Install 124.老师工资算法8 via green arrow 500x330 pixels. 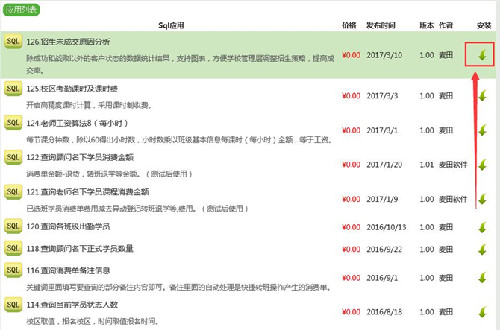coord(482,130)
